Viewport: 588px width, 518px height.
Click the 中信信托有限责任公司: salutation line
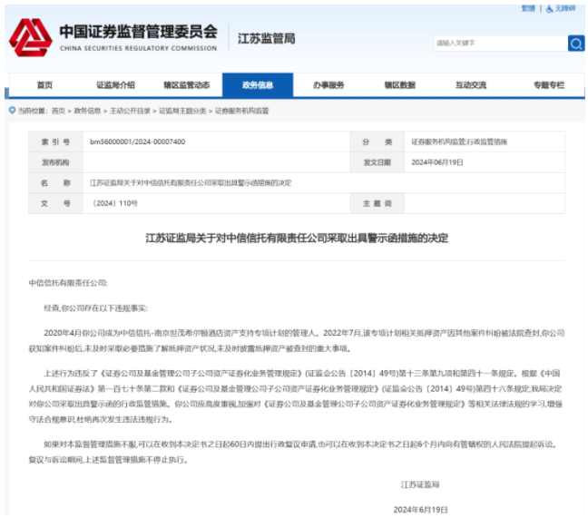(x=68, y=283)
